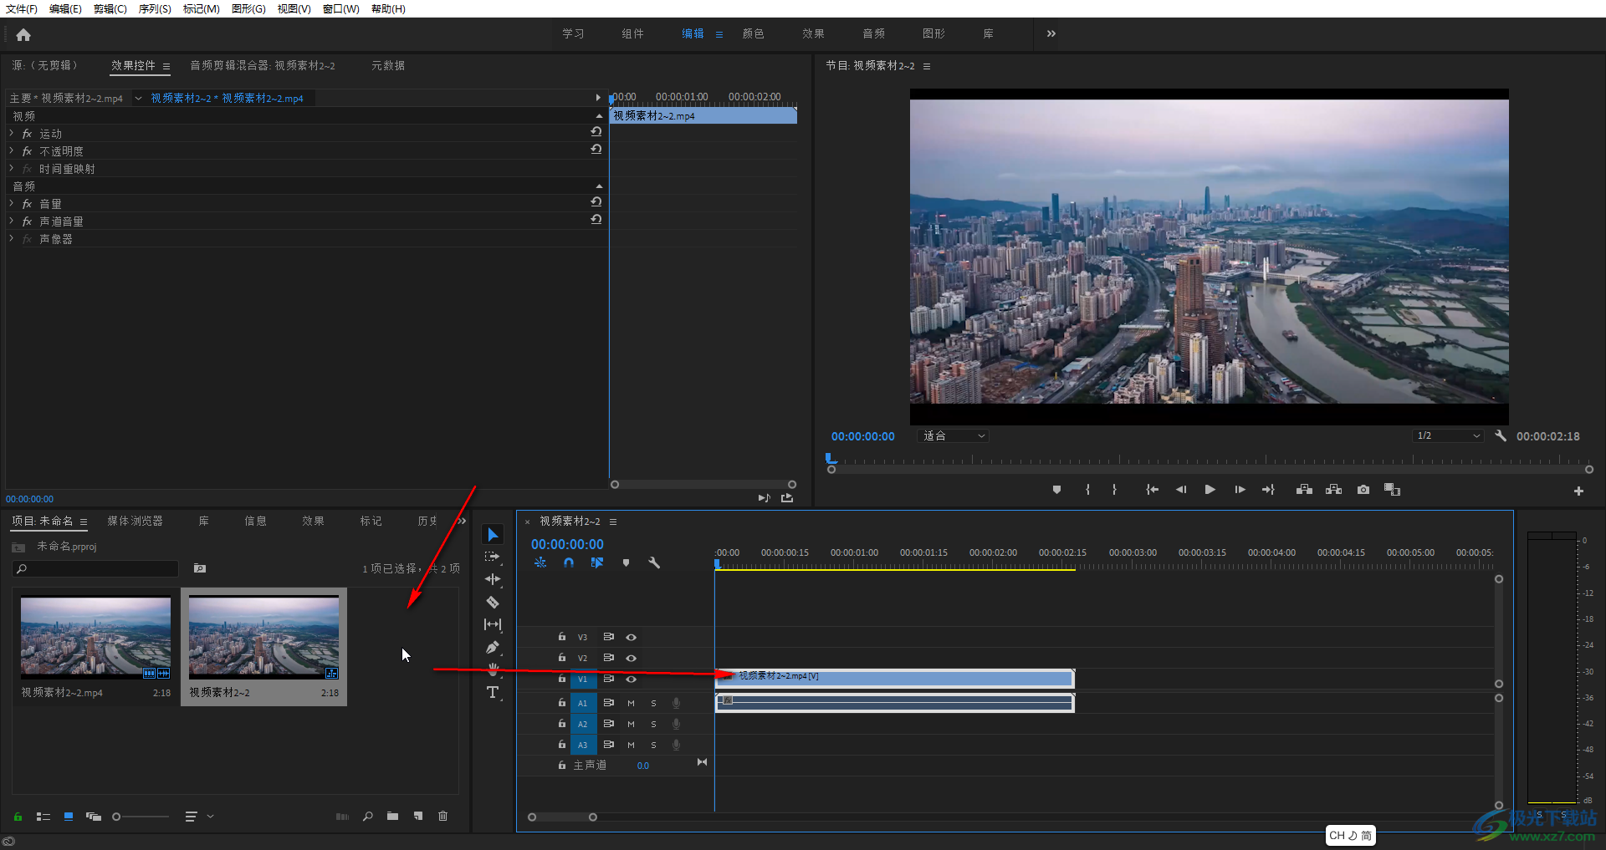This screenshot has height=850, width=1606.
Task: Toggle snap magnet in timeline
Action: pos(569,562)
